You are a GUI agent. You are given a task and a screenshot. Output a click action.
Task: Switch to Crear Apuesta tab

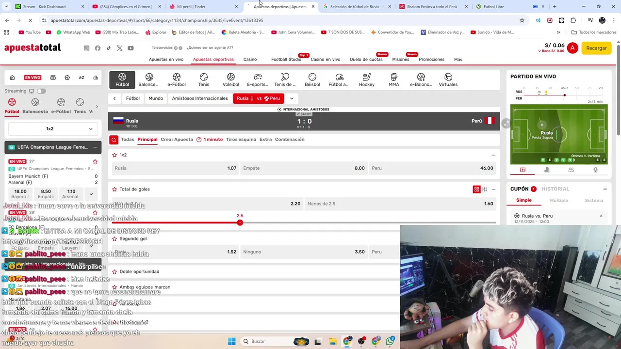(x=177, y=140)
